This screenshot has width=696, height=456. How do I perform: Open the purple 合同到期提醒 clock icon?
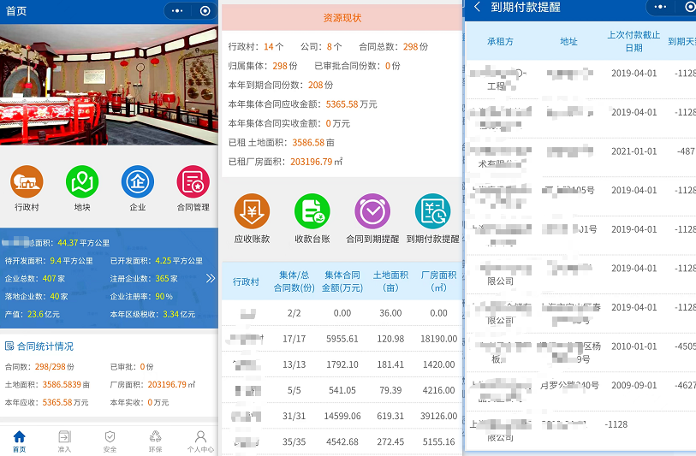click(372, 211)
